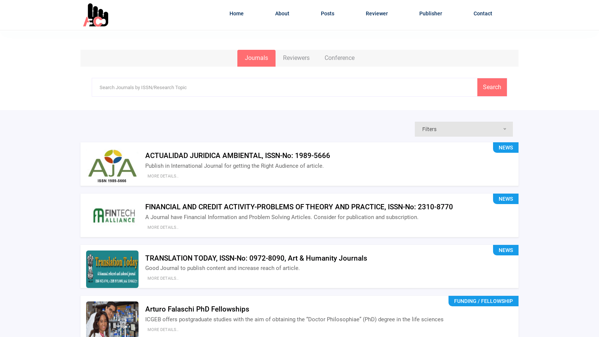Focus the ISSN/Research Topic search field
The height and width of the screenshot is (337, 599).
285,87
